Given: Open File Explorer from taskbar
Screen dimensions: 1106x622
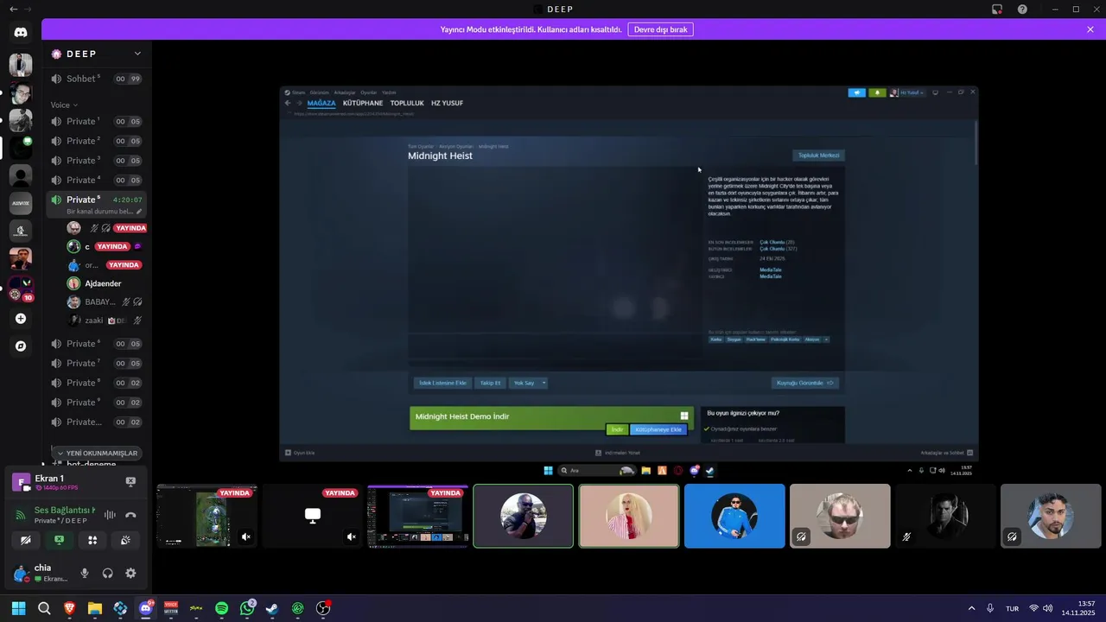Looking at the screenshot, I should pyautogui.click(x=95, y=608).
